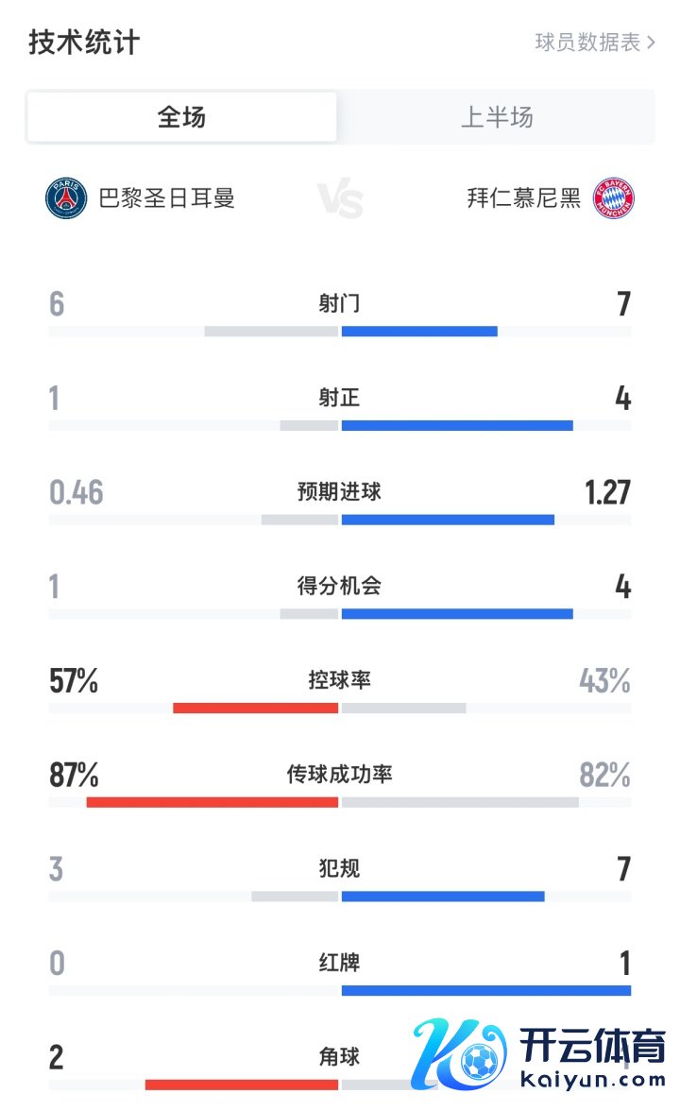Switch to the 上半场 first half tab

click(497, 117)
